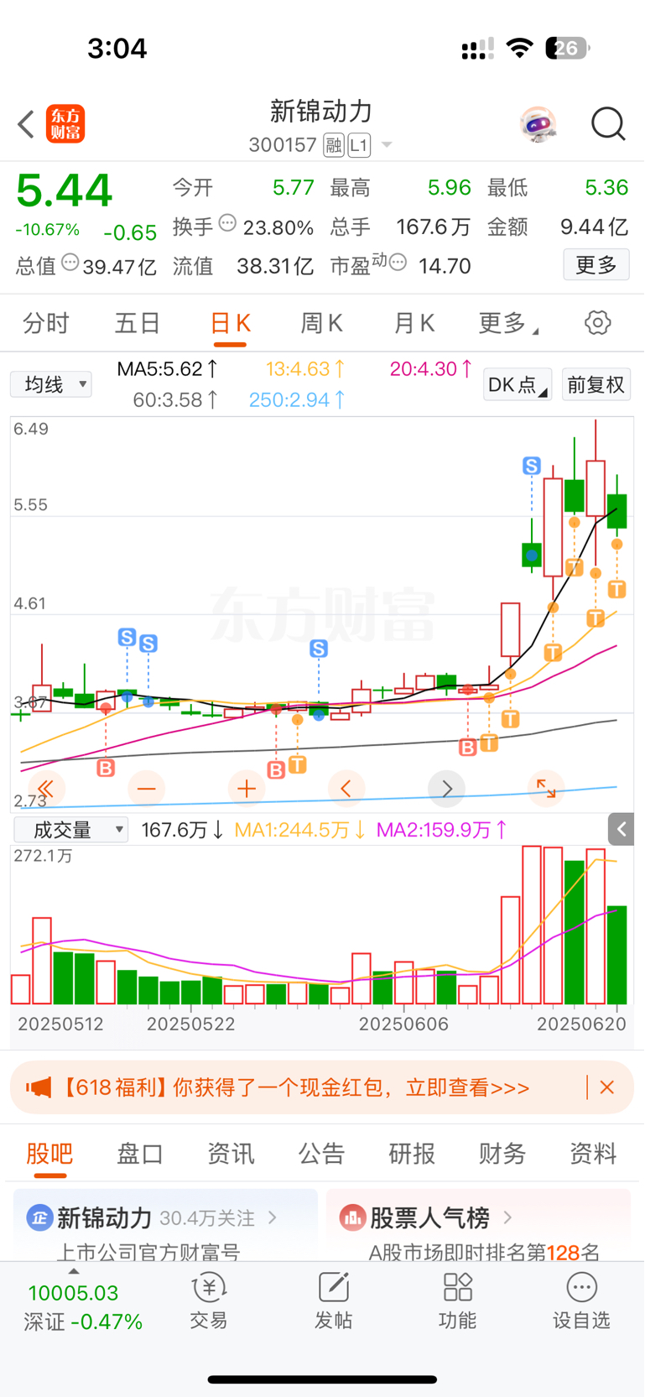Tap the L1 level badge
645x1397 pixels.
tap(359, 145)
